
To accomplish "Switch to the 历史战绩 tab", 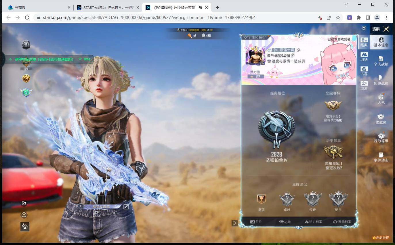I will pos(381,80).
